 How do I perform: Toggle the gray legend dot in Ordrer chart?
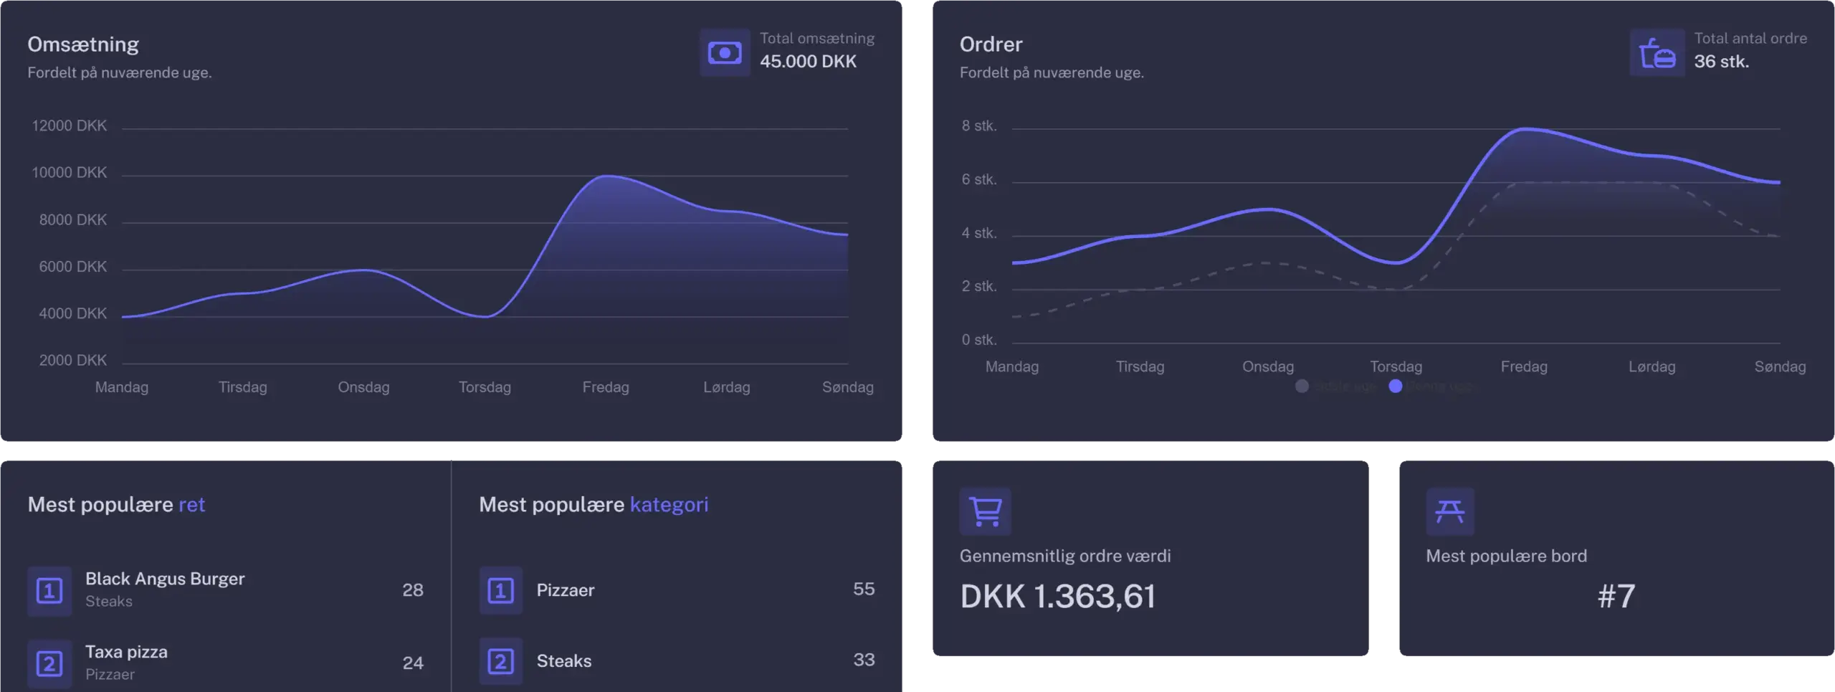[x=1302, y=386]
